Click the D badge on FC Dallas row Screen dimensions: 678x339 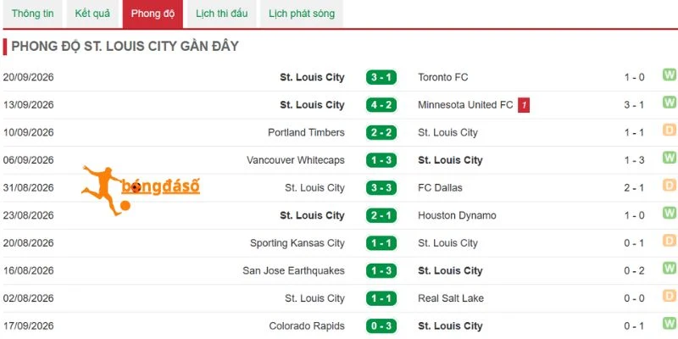click(x=670, y=186)
